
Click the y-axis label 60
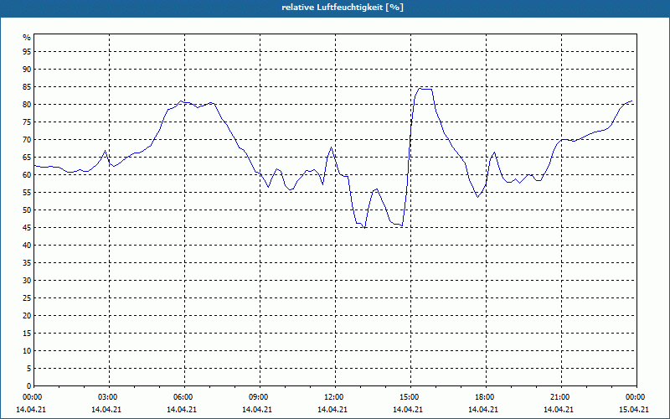point(27,175)
